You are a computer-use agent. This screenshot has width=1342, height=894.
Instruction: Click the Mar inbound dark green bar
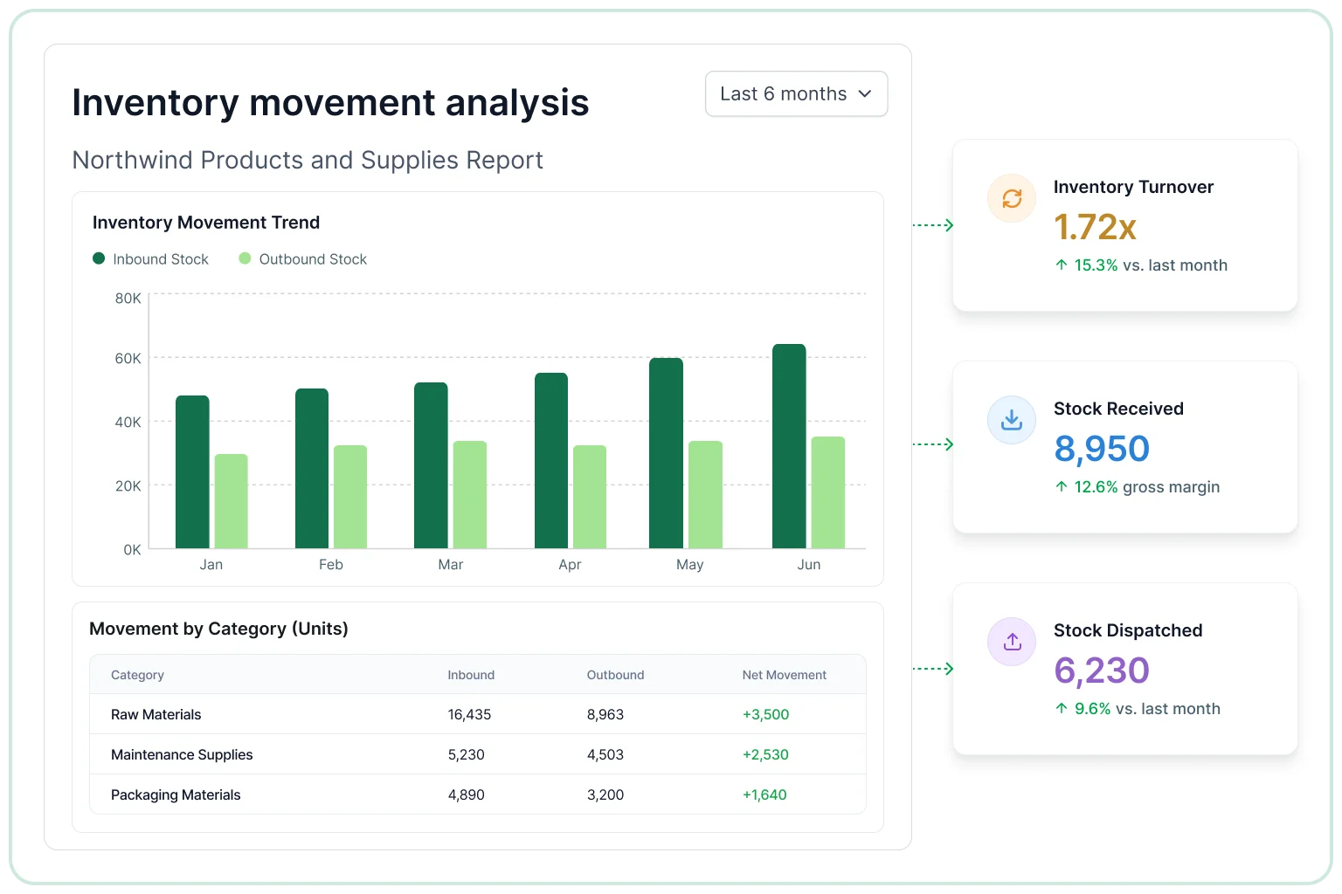click(x=431, y=465)
